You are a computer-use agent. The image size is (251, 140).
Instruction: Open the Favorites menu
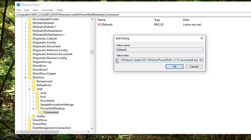click(x=47, y=10)
